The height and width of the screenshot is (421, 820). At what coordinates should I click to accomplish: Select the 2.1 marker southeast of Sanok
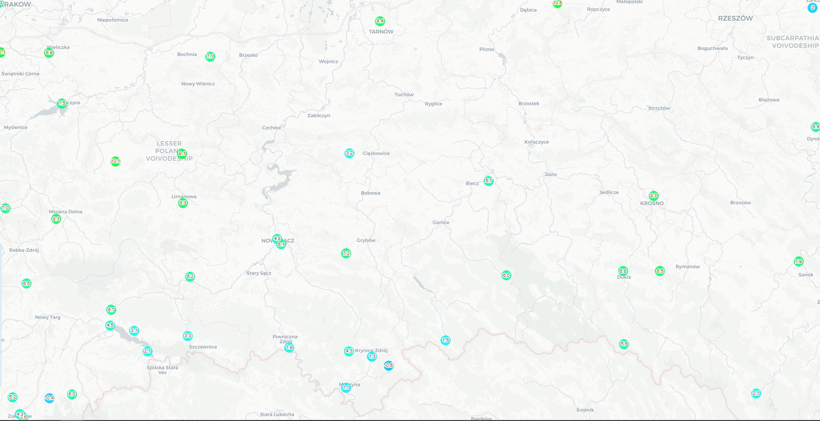[x=756, y=393]
